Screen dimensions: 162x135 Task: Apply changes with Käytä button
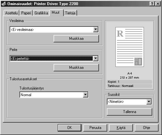(x=121, y=128)
